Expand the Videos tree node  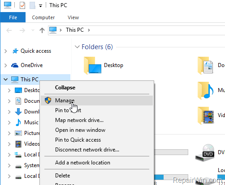(x=9, y=144)
